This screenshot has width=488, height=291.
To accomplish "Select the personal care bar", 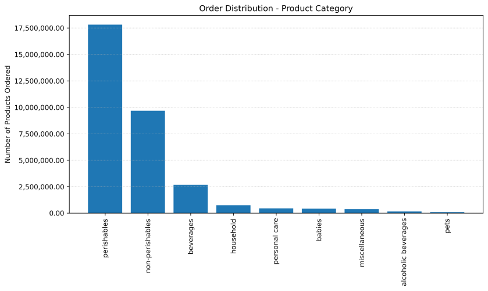I will (x=276, y=210).
